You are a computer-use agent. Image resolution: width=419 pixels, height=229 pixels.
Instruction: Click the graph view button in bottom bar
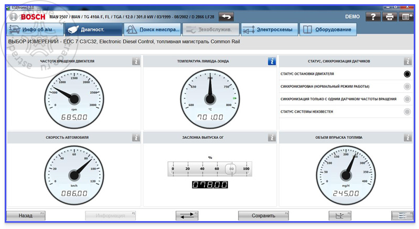(340, 216)
